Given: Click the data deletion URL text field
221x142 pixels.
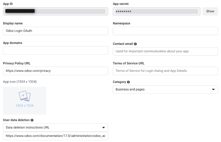Looking at the screenshot, I should [55, 136].
